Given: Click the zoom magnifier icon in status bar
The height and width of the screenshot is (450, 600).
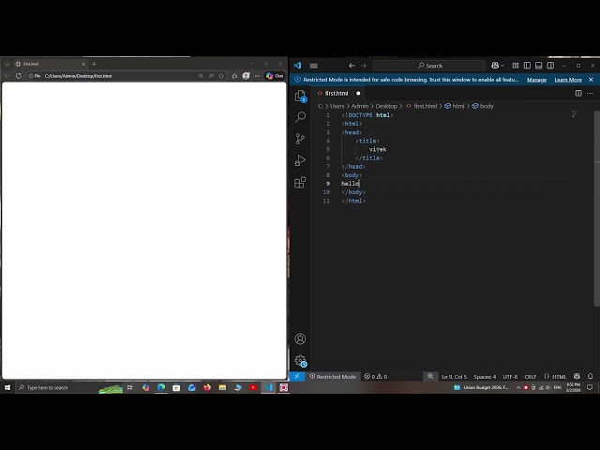Looking at the screenshot, I should (430, 377).
